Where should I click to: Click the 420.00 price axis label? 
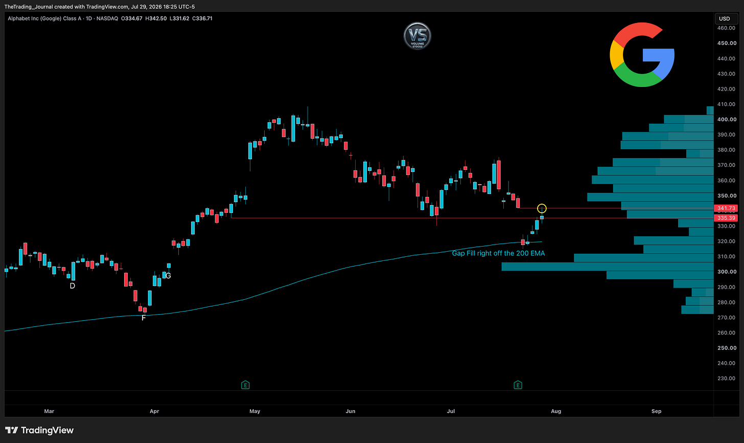tap(726, 89)
